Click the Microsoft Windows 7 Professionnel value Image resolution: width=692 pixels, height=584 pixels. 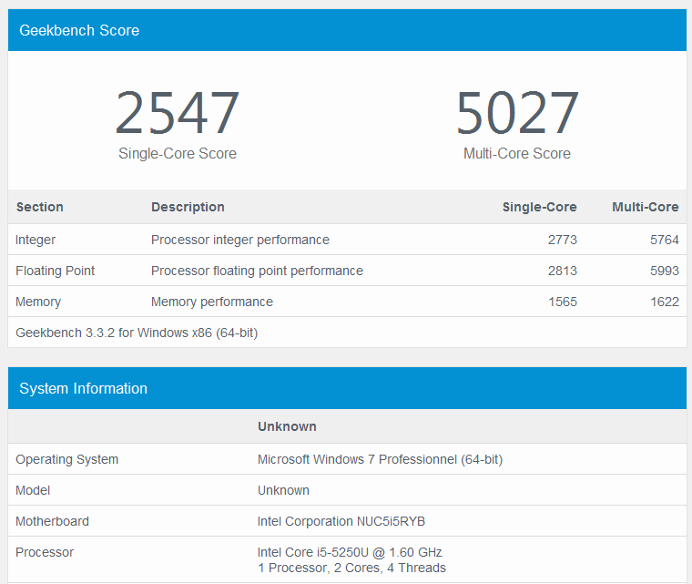click(x=380, y=459)
